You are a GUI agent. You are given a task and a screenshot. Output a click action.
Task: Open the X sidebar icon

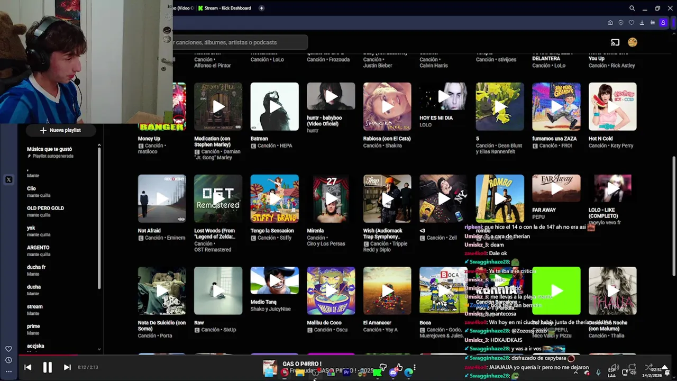click(x=8, y=180)
